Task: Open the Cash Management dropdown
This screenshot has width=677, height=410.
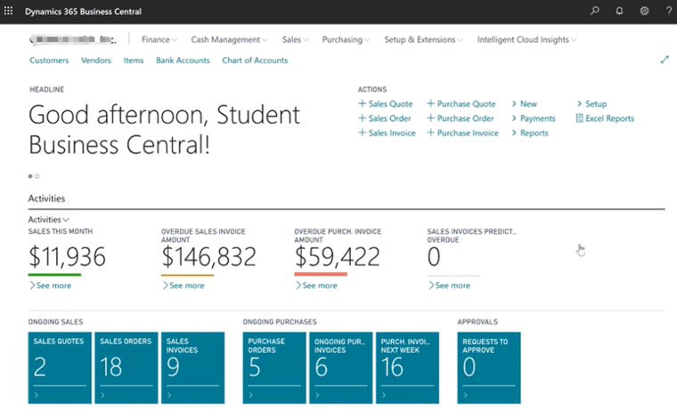Action: coord(229,39)
